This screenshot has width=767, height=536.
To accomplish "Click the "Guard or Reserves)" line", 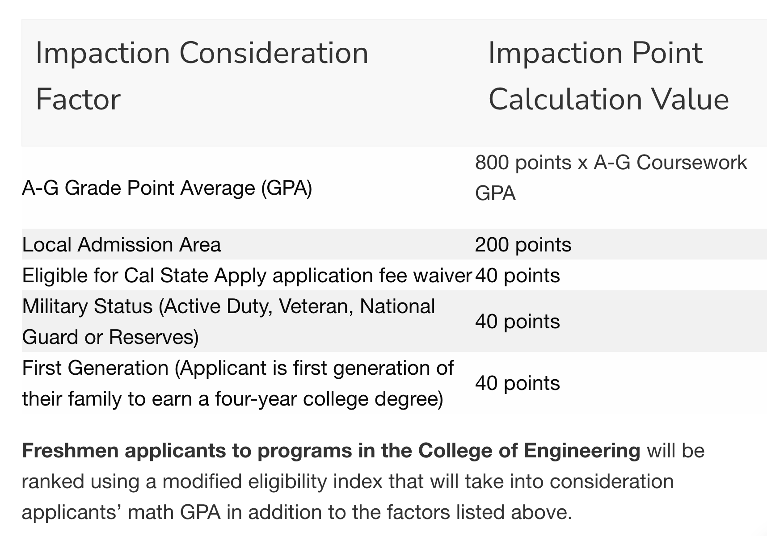I will (x=110, y=337).
